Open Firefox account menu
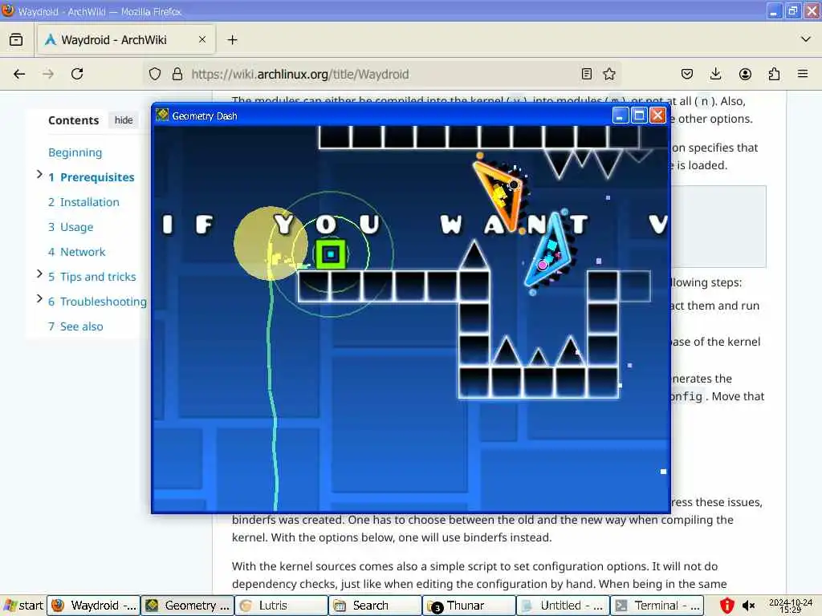 click(x=745, y=74)
